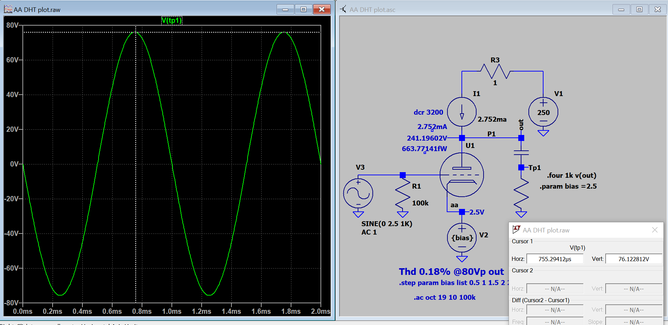Screen dimensions: 668x325
Task: Click the 2.752mA current probe label
Action: click(432, 127)
